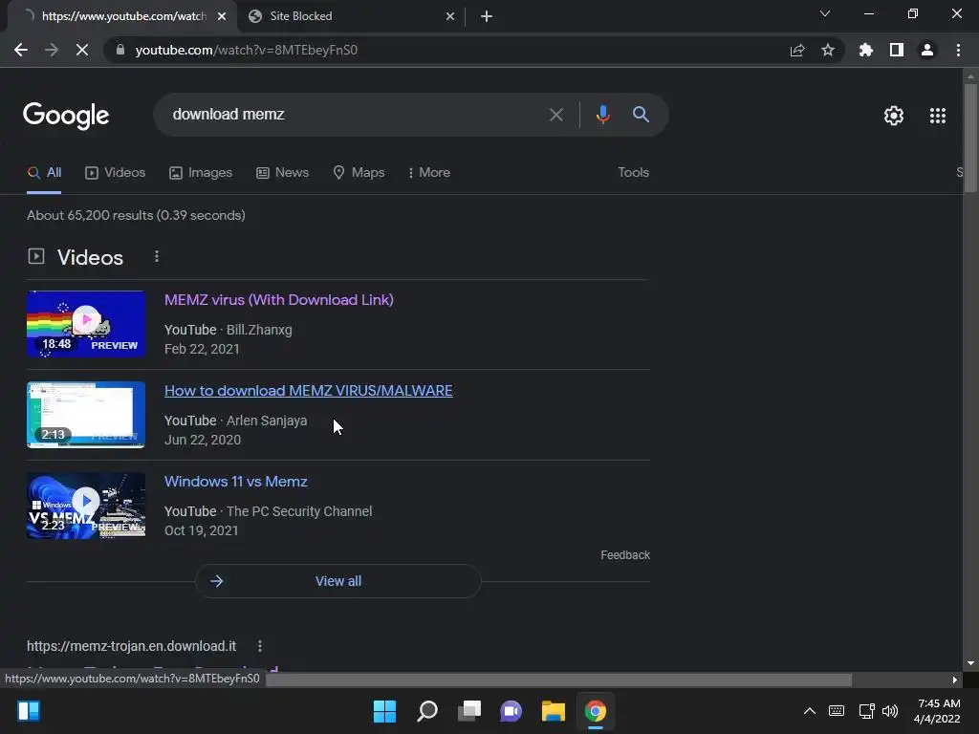Start voice search with the microphone icon

[602, 115]
